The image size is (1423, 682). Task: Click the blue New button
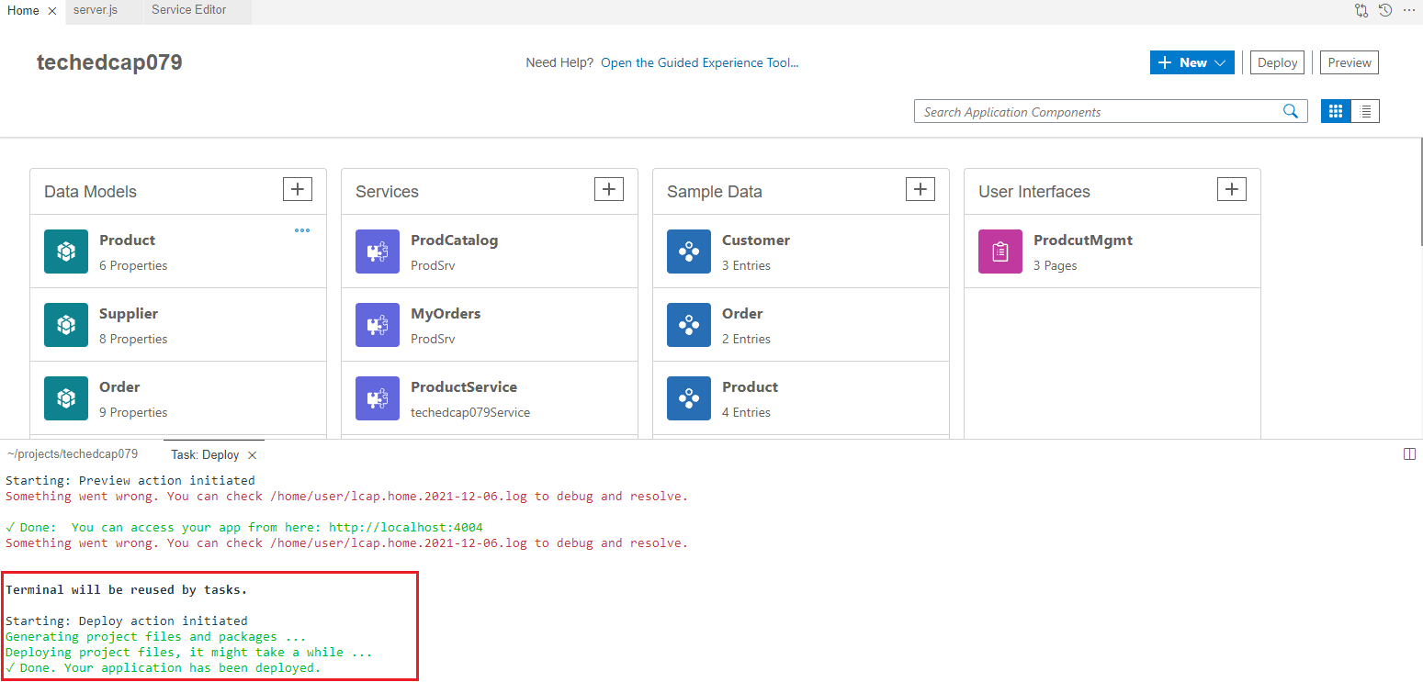pyautogui.click(x=1192, y=62)
